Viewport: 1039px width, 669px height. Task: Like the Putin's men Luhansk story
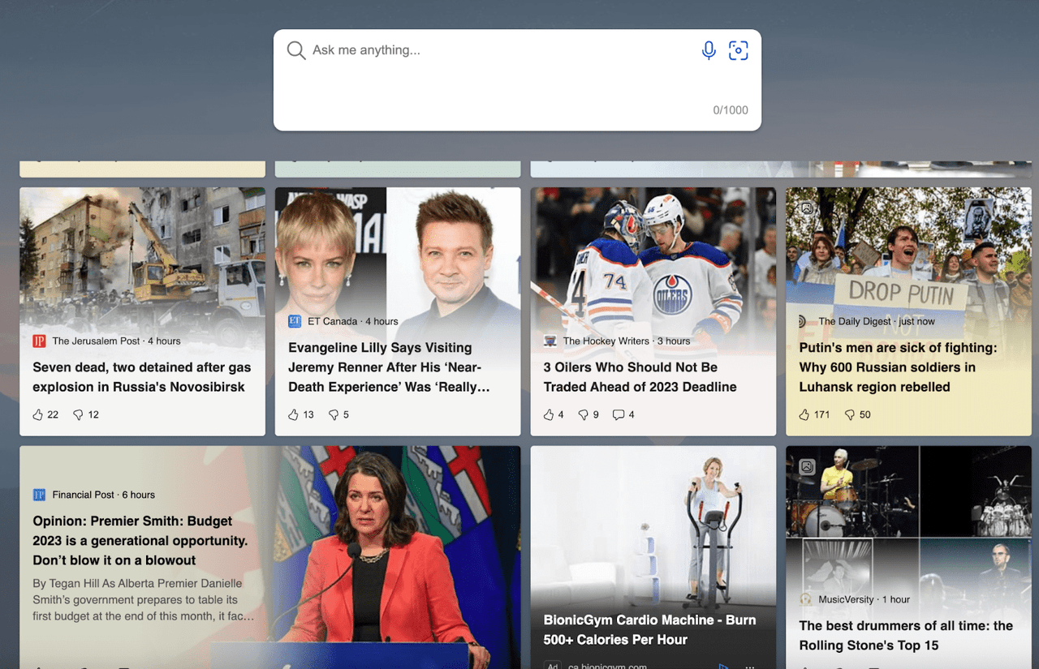(804, 414)
